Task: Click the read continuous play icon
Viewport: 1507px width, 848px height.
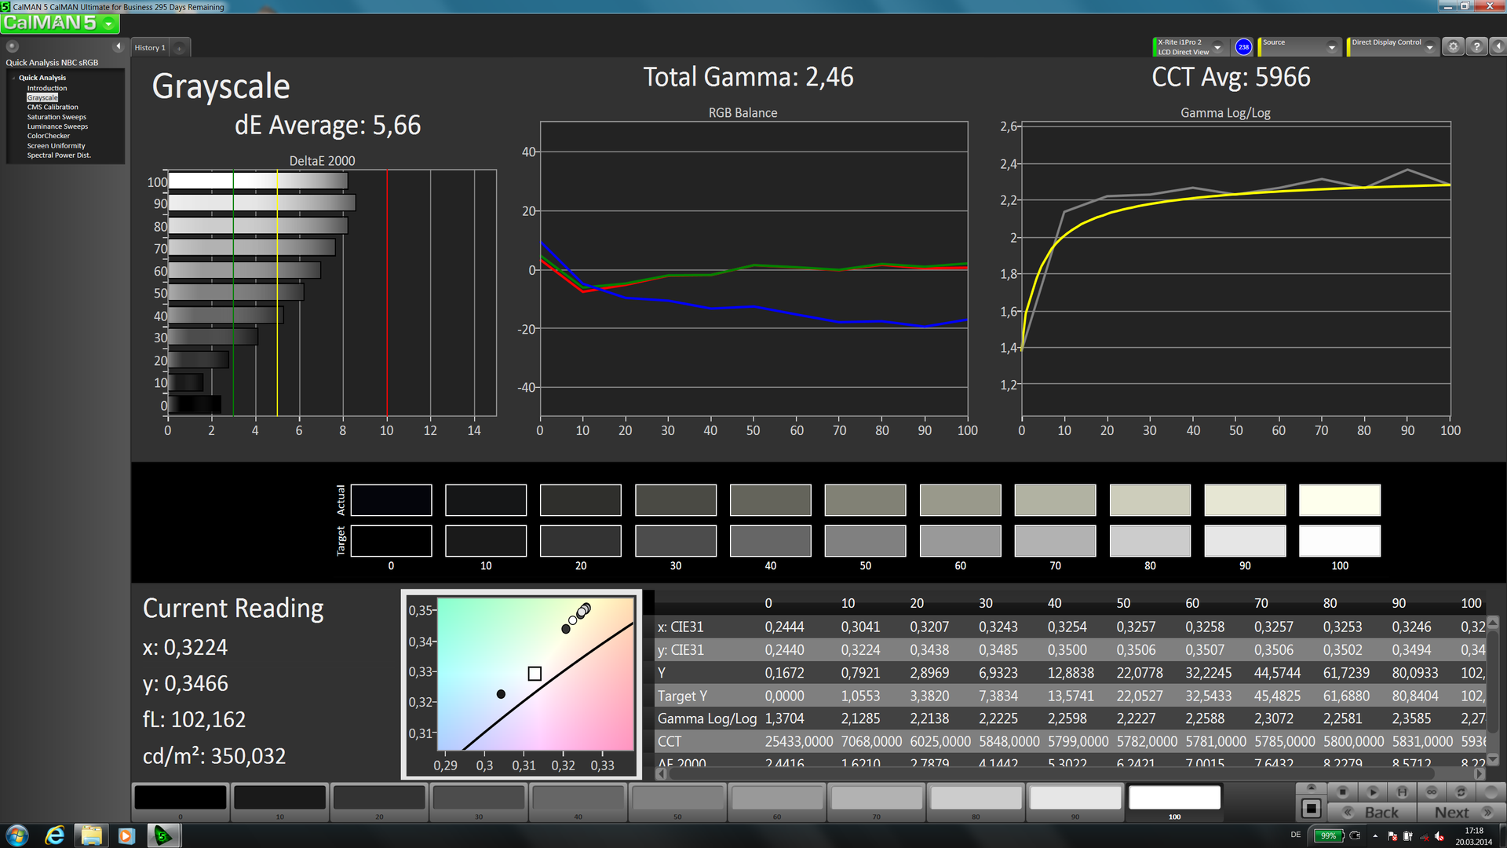Action: point(1372,791)
